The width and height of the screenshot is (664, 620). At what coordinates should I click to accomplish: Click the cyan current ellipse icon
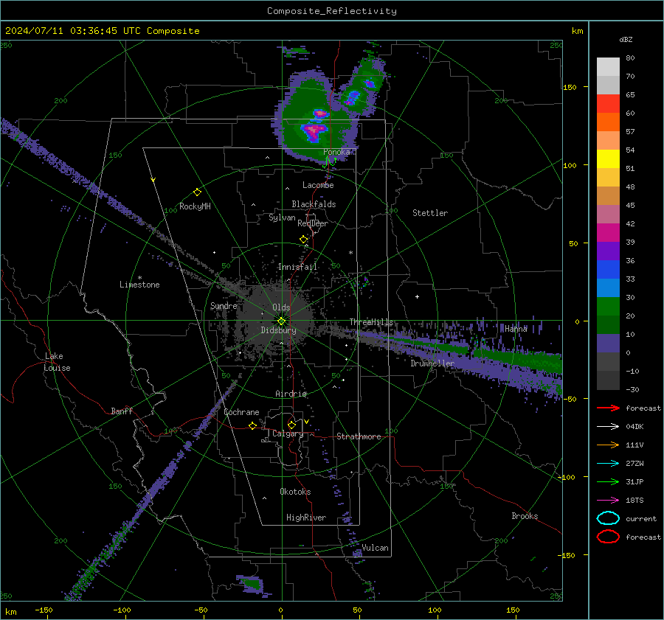[x=608, y=518]
